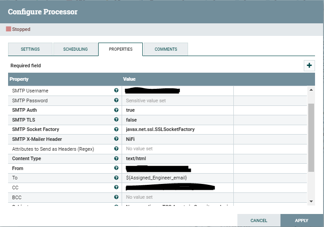The height and width of the screenshot is (227, 324).
Task: Edit SMTP X-Mailer Header value 'NiFi'
Action: click(x=178, y=139)
